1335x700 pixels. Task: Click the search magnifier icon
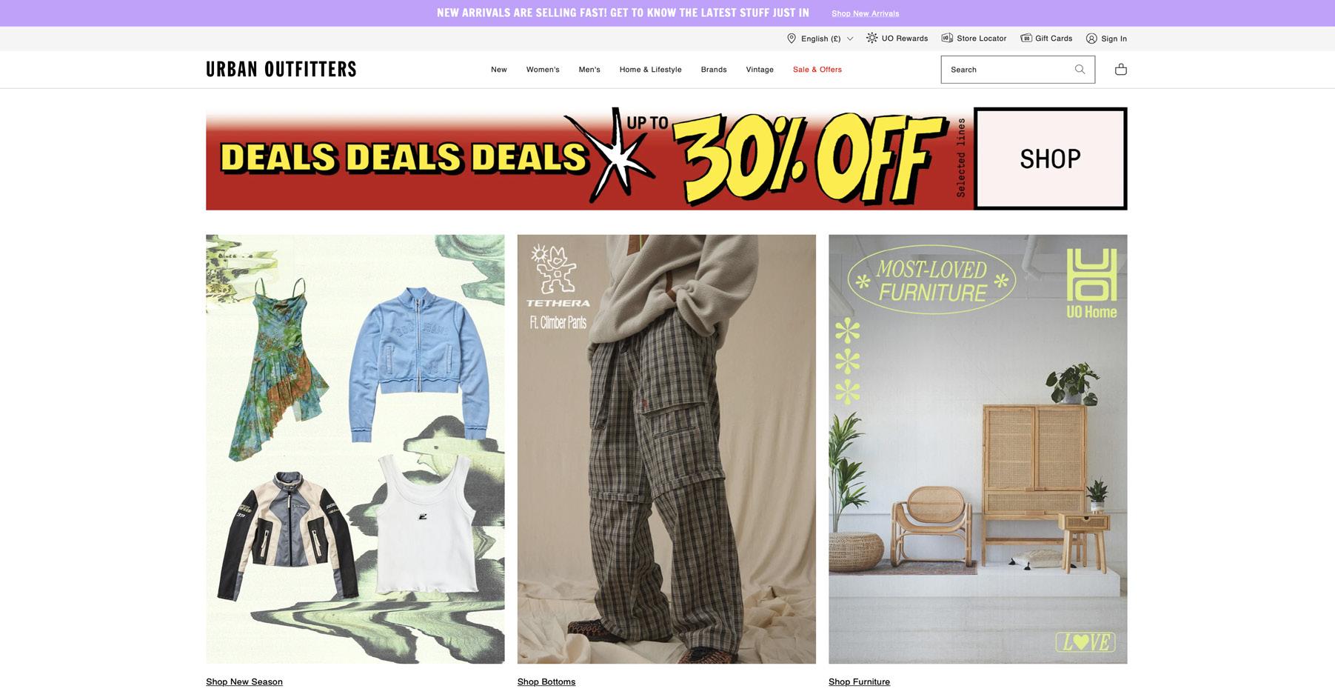point(1080,70)
